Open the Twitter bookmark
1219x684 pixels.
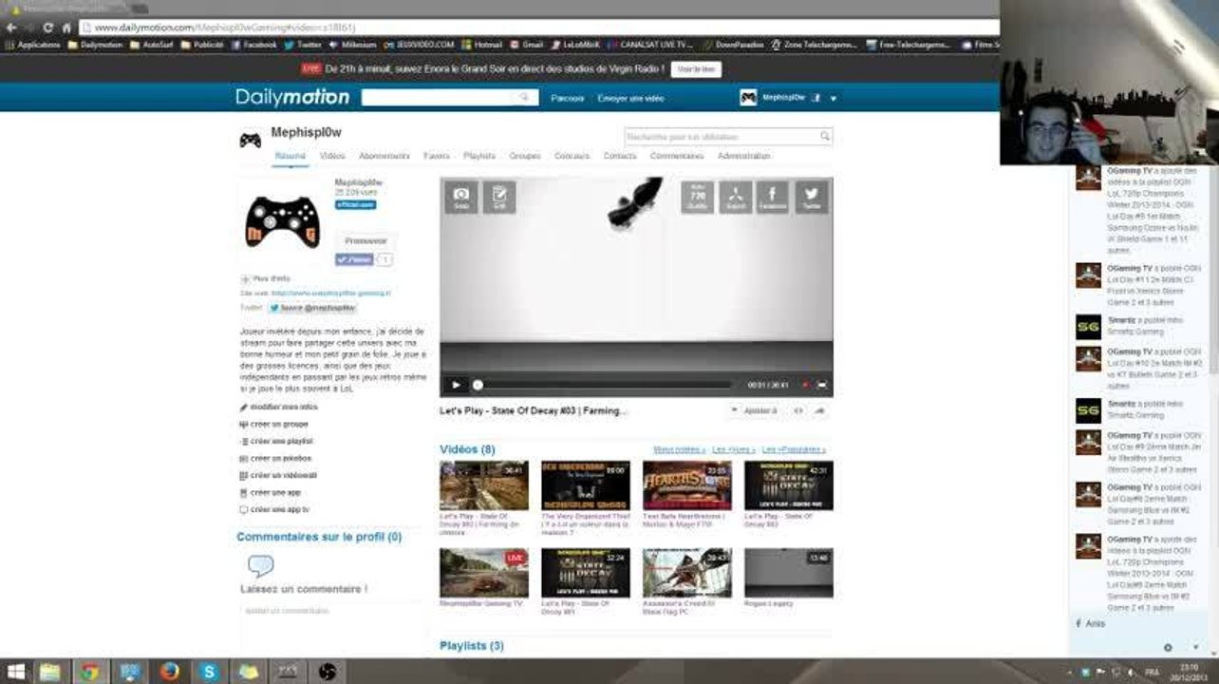pos(304,45)
